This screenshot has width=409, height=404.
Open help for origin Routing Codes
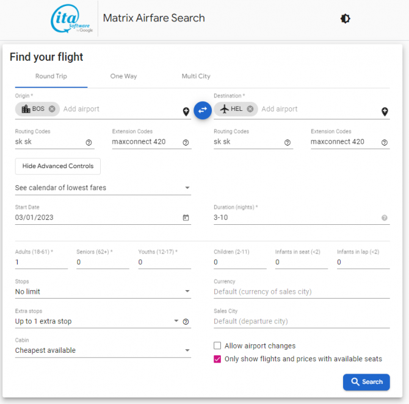(89, 143)
